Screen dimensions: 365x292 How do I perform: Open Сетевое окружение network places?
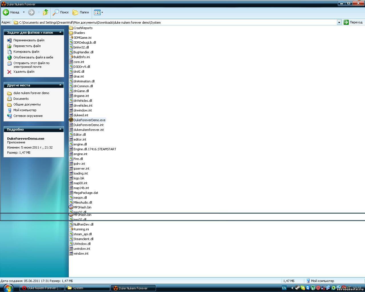tap(28, 116)
